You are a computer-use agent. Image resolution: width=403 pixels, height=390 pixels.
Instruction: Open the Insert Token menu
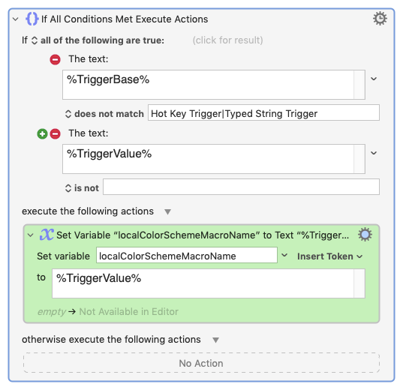pyautogui.click(x=329, y=256)
